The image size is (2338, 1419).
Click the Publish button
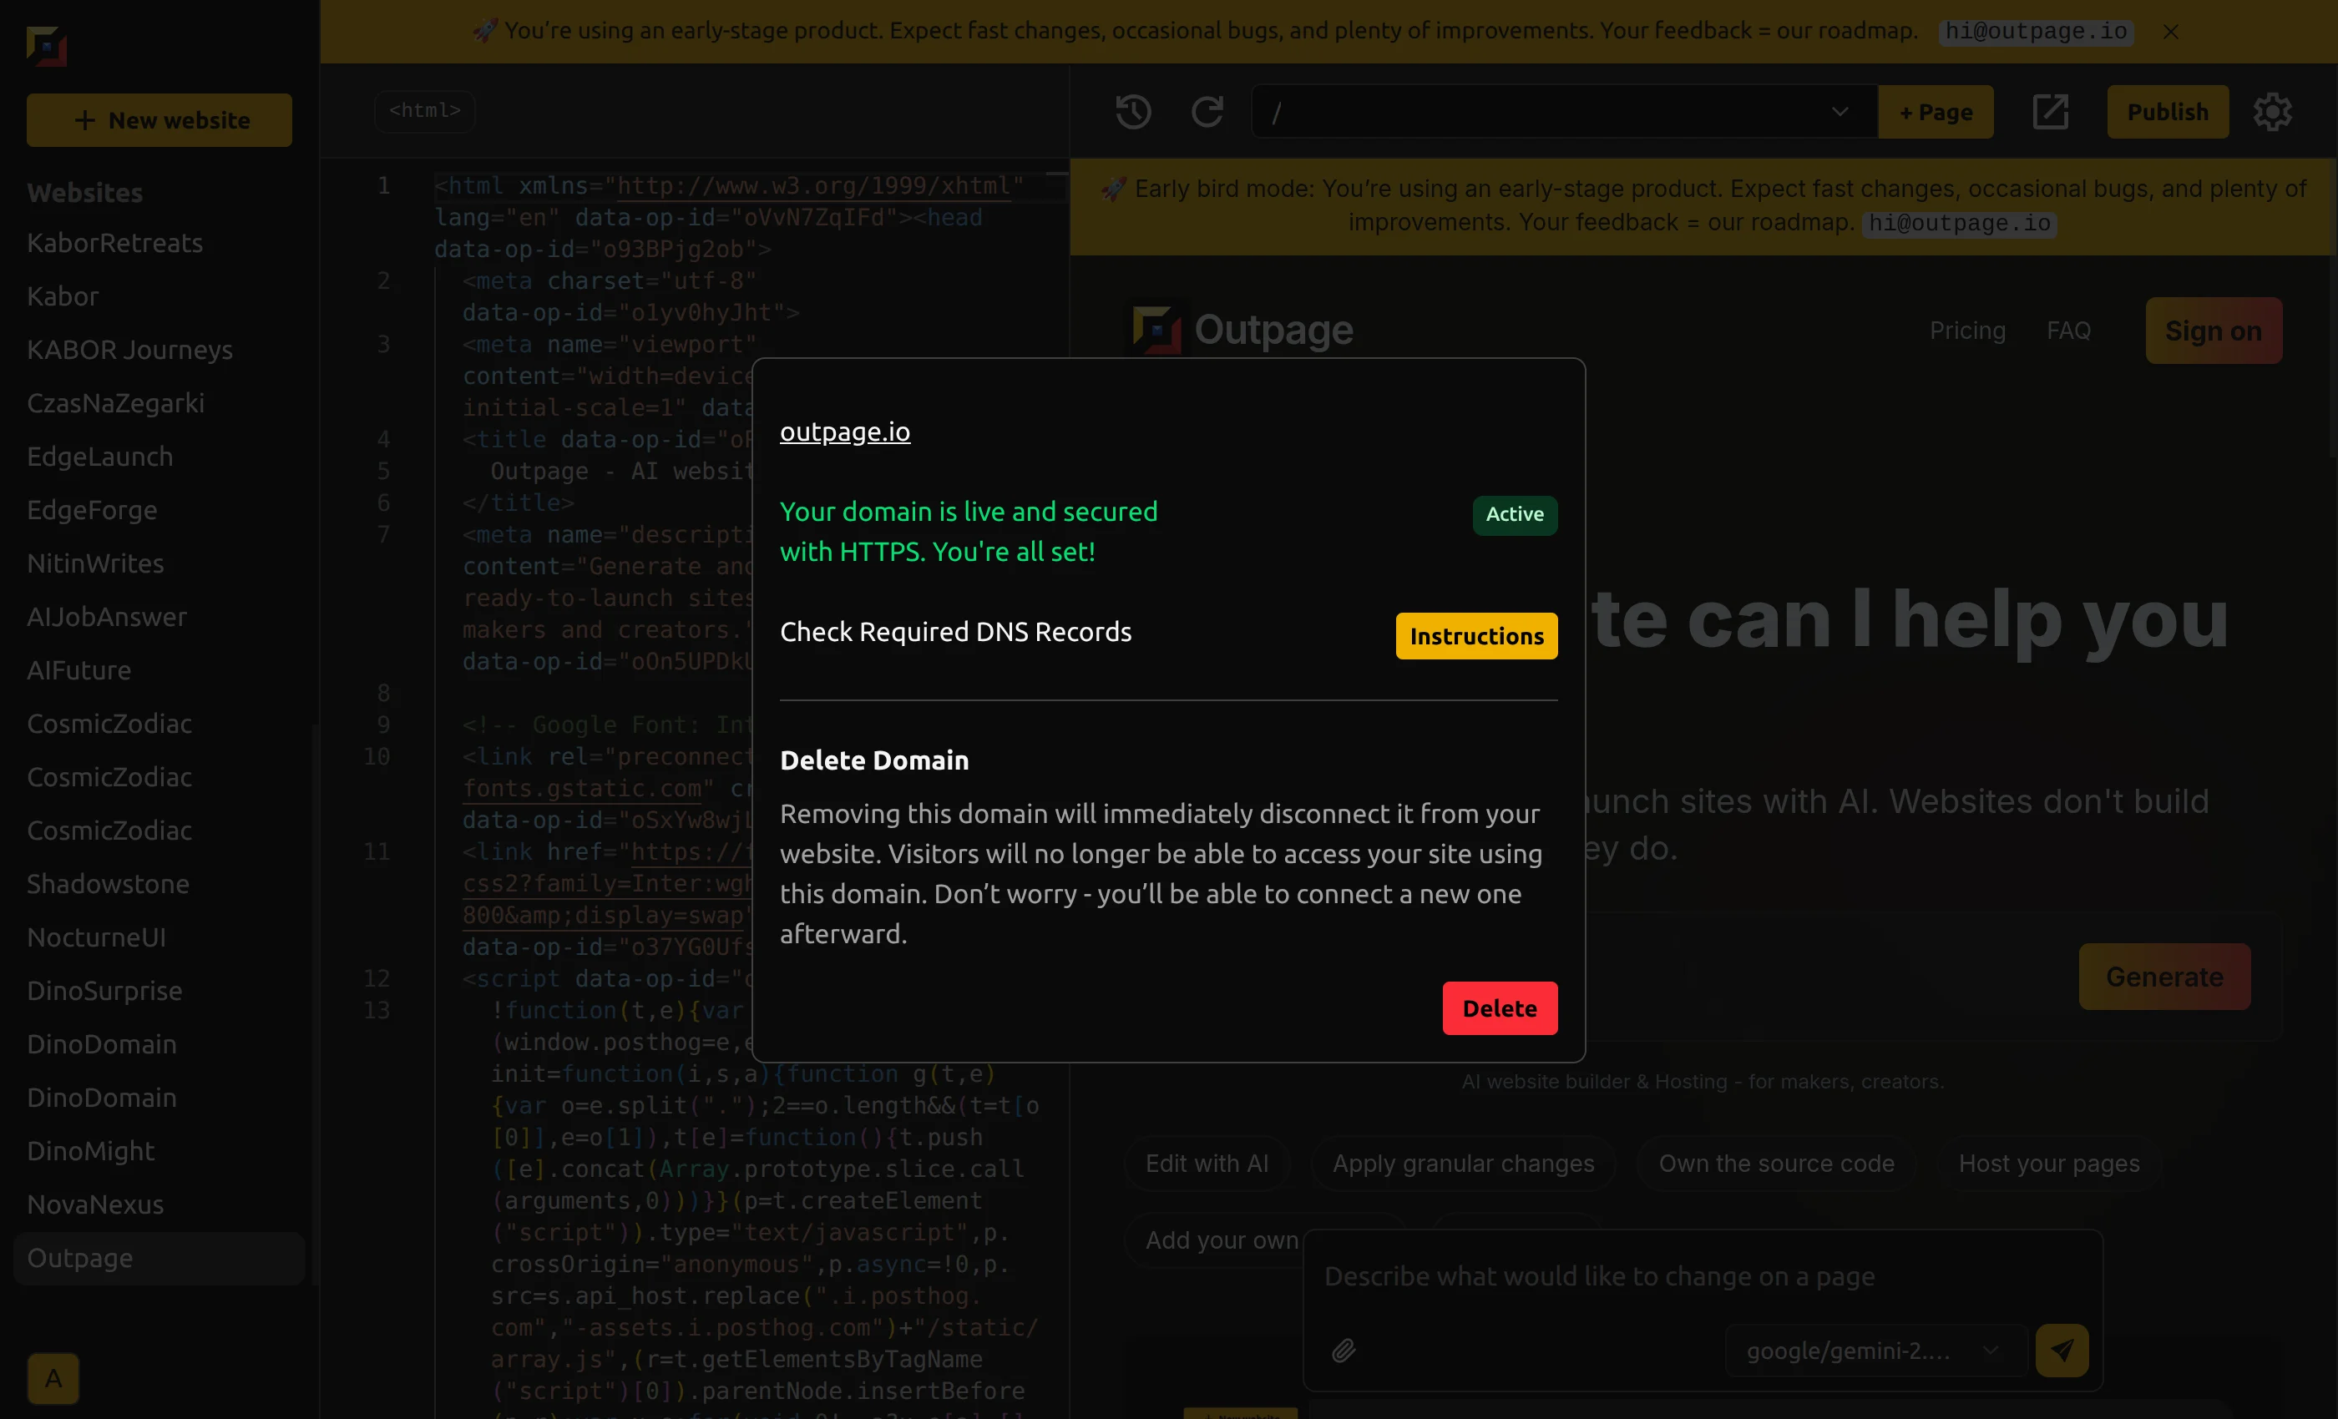[2167, 112]
